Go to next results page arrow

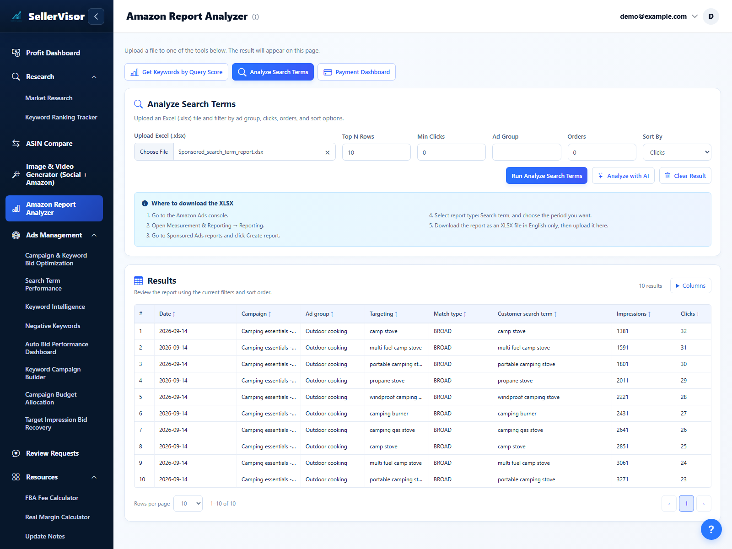(704, 504)
